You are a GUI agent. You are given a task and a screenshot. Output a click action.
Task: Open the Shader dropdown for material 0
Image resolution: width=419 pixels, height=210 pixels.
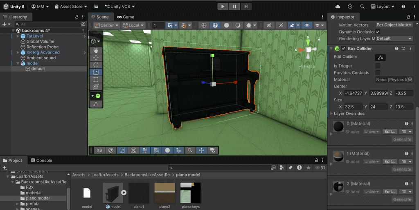(372, 132)
